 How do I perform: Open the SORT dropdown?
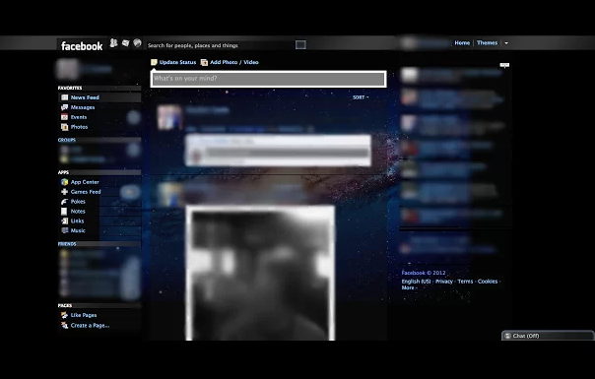point(361,97)
